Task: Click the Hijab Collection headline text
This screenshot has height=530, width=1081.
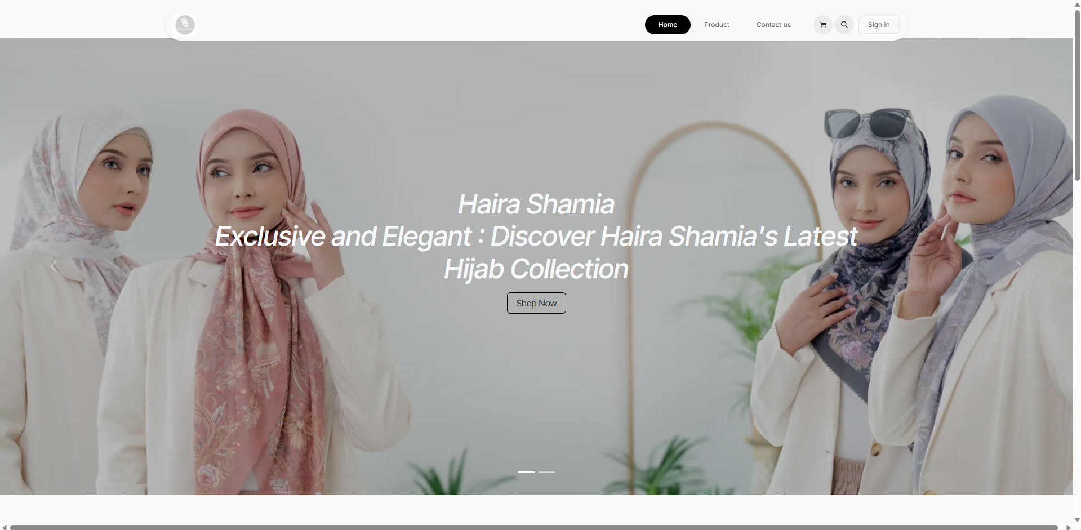Action: (x=536, y=269)
